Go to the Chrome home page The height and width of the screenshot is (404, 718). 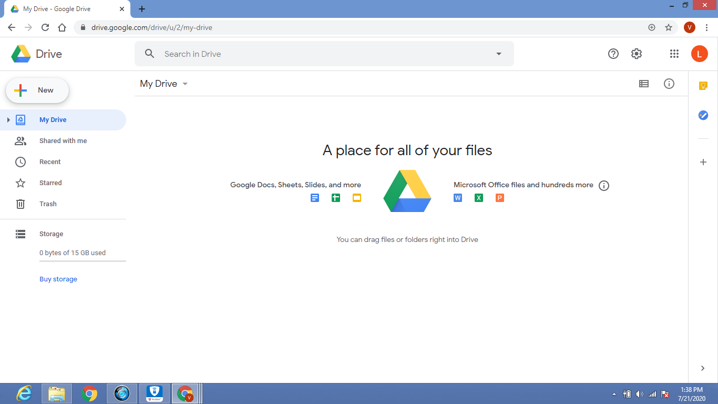(x=62, y=27)
